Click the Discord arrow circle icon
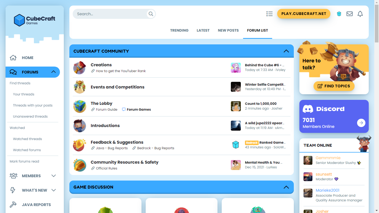 [361, 123]
